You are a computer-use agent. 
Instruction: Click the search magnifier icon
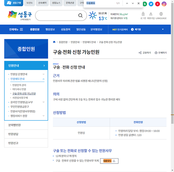point(80,16)
